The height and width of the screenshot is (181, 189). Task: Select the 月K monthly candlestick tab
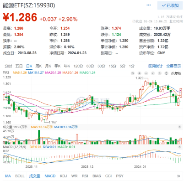[x=48, y=66]
